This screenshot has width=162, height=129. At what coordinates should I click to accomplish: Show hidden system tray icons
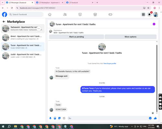(132, 126)
